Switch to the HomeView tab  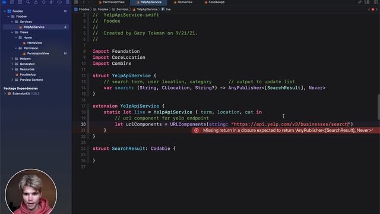(x=183, y=2)
